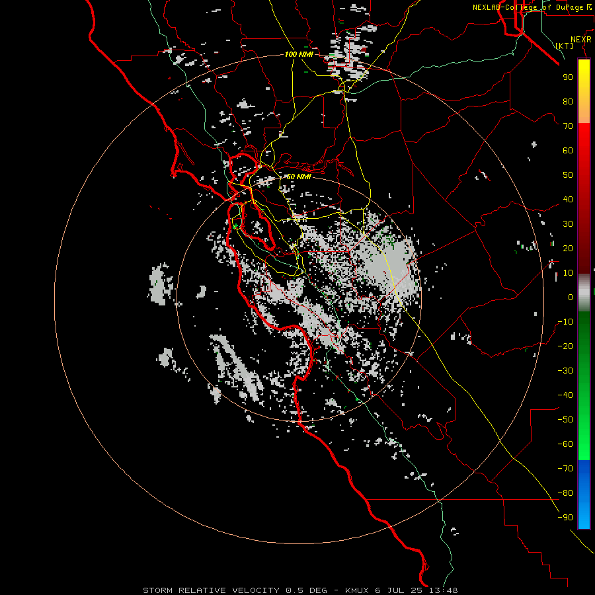Click the 60 value on velocity scale
Image resolution: width=595 pixels, height=595 pixels.
point(568,150)
